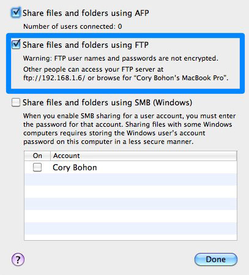The image size is (249, 275).
Task: Click the "Share files and folders using FTP" label
Action: [86, 45]
